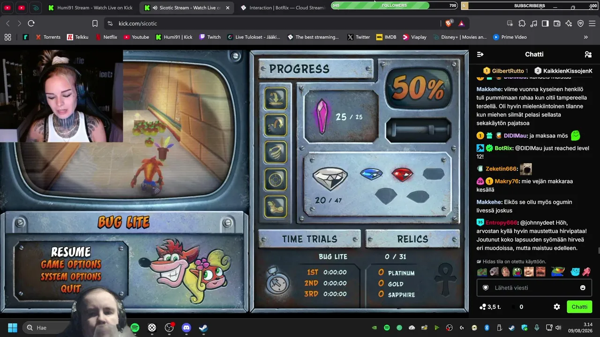The height and width of the screenshot is (337, 600).
Task: Switch to Interaction BotRix tab
Action: 282,7
